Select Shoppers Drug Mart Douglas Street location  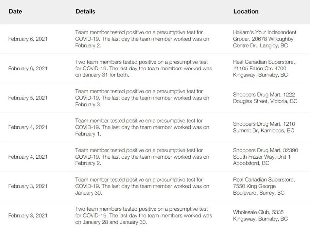pyautogui.click(x=265, y=98)
